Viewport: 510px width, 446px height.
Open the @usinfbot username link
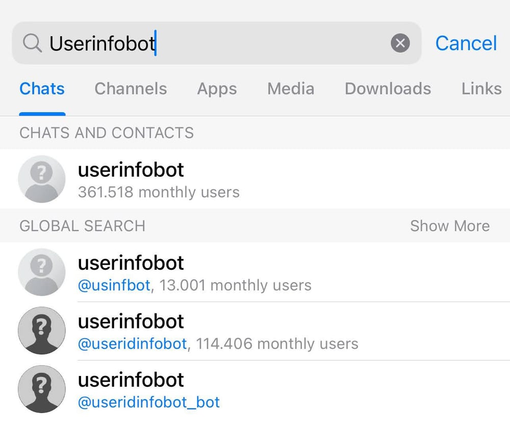(x=114, y=286)
